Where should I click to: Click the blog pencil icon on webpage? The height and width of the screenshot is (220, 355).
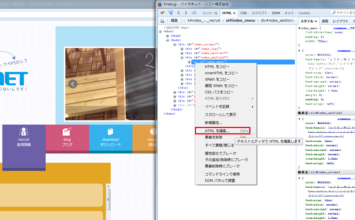[x=67, y=132]
